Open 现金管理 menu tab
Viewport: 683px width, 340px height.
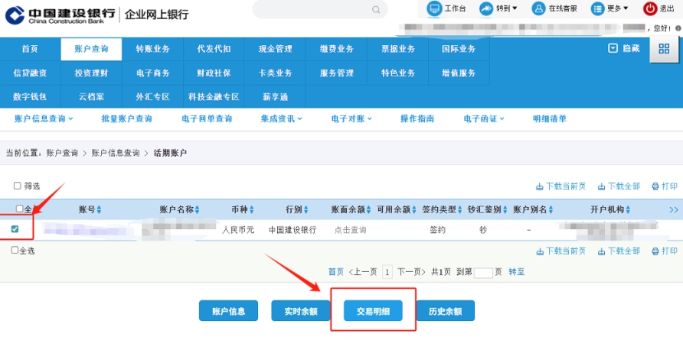coord(276,49)
